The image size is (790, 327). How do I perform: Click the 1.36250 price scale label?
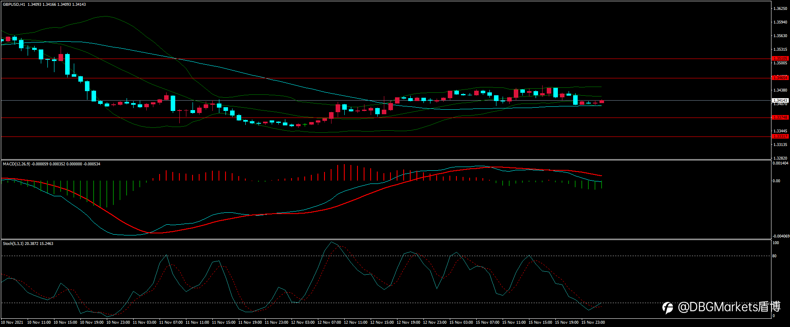coord(780,9)
